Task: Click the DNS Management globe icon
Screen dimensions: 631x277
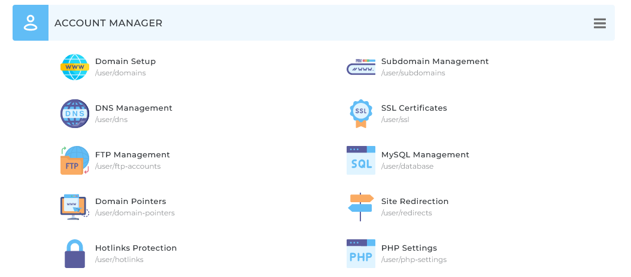Action: (75, 114)
